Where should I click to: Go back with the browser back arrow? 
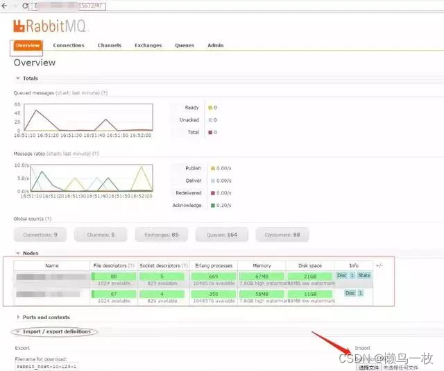(x=4, y=6)
